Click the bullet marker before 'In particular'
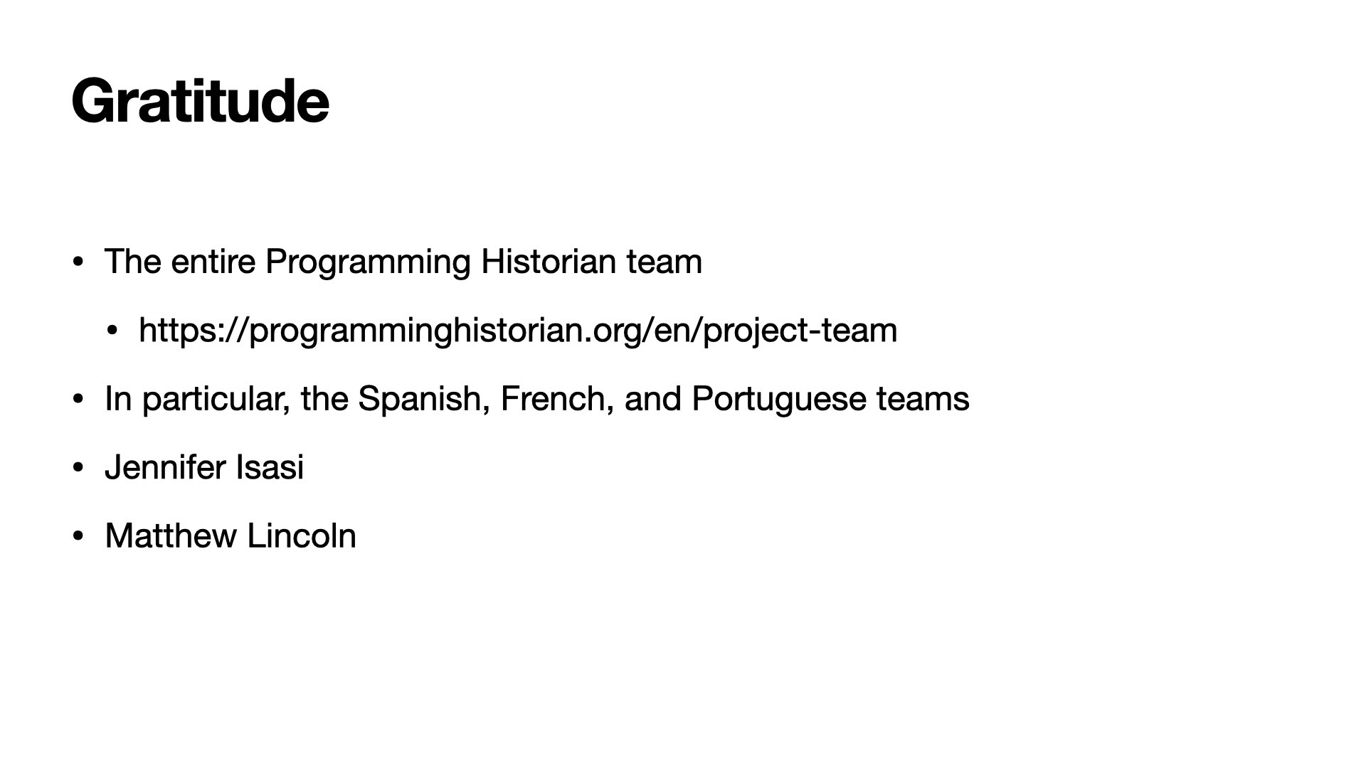The image size is (1366, 768). pos(79,399)
